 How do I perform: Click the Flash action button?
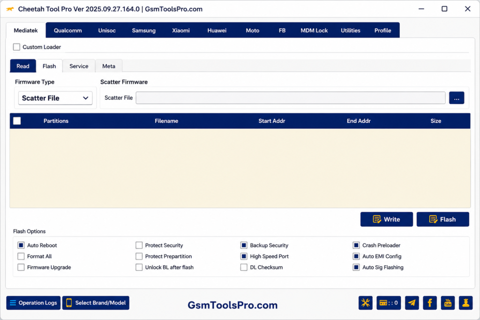(442, 219)
